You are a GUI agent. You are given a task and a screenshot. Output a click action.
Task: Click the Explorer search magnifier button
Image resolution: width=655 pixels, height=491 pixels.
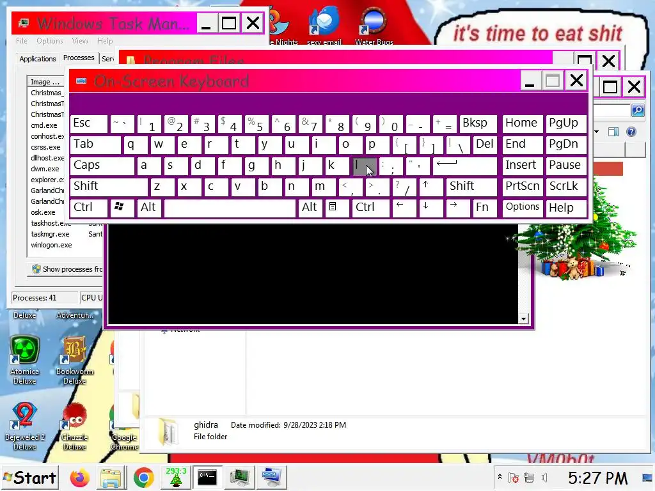(638, 110)
